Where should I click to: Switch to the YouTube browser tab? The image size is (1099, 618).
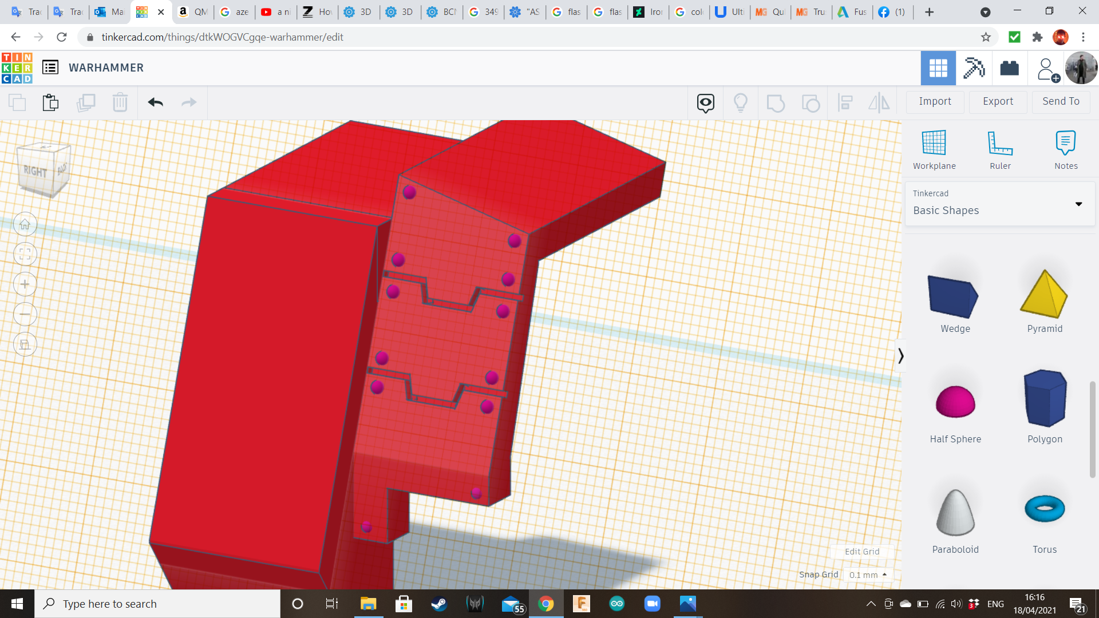click(276, 12)
